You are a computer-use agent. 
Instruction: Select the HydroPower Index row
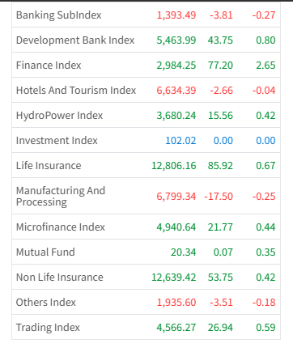click(x=146, y=115)
